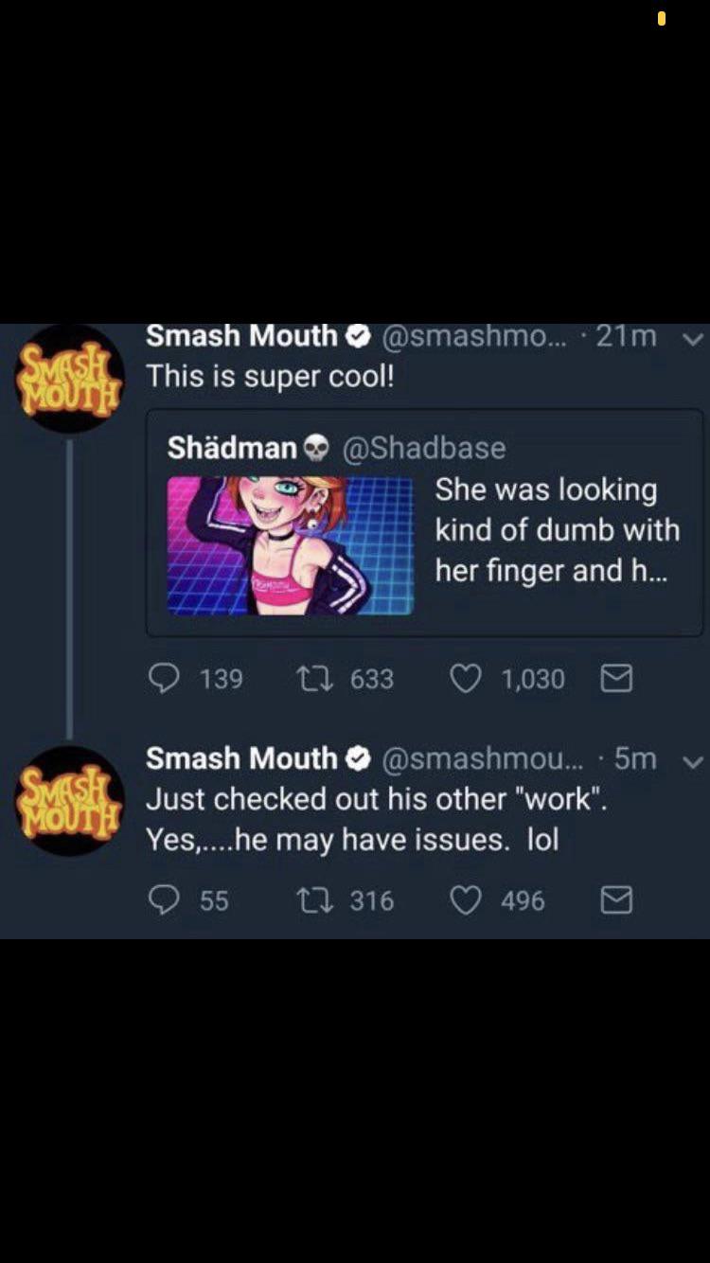Open the "Just checked out his other work" tweet
The width and height of the screenshot is (710, 1263).
click(x=376, y=818)
